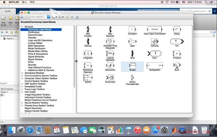Viewport: 217px width, 137px height.
Task: Select the In1 port block
Action: pyautogui.click(x=177, y=42)
